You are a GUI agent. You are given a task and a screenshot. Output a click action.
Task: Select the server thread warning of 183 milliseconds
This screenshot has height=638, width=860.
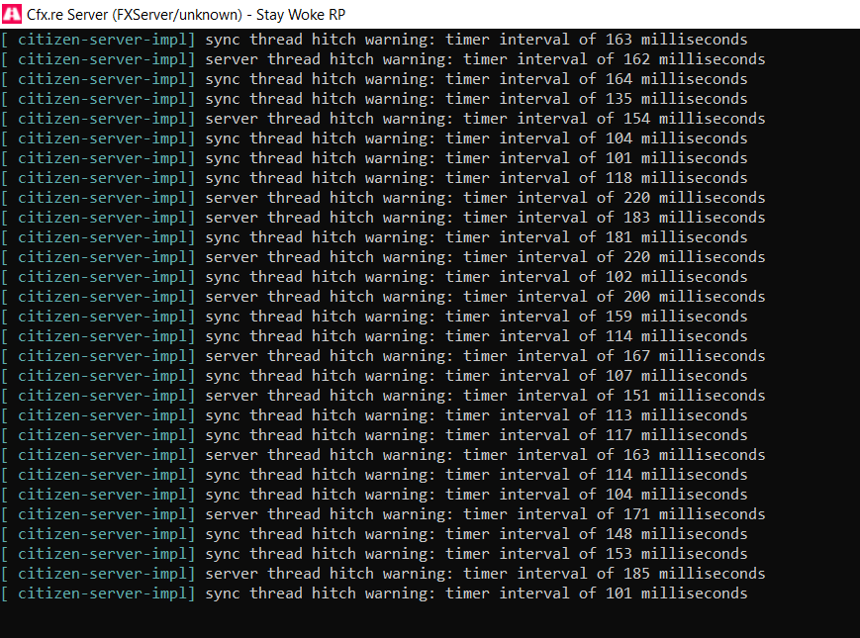383,218
